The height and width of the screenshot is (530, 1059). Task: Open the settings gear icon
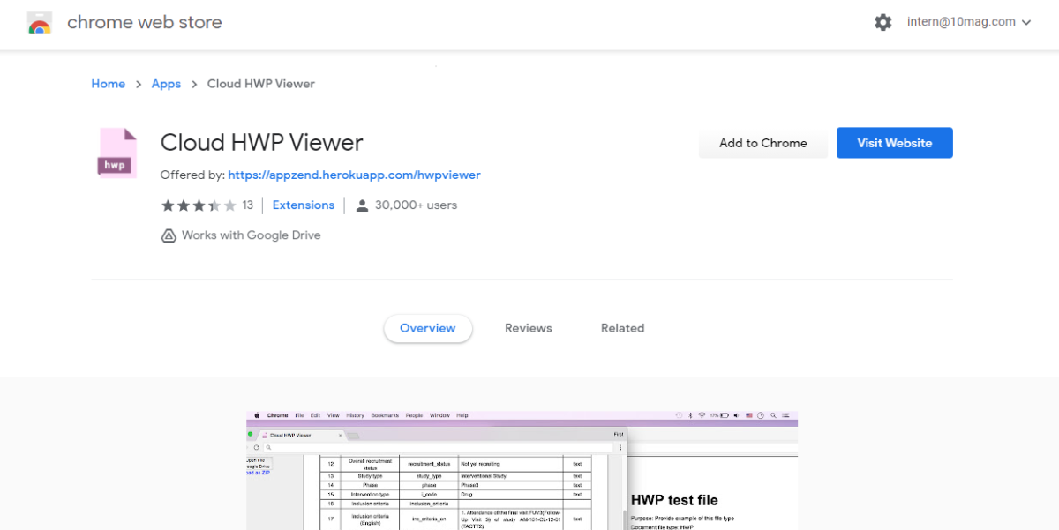[x=883, y=22]
